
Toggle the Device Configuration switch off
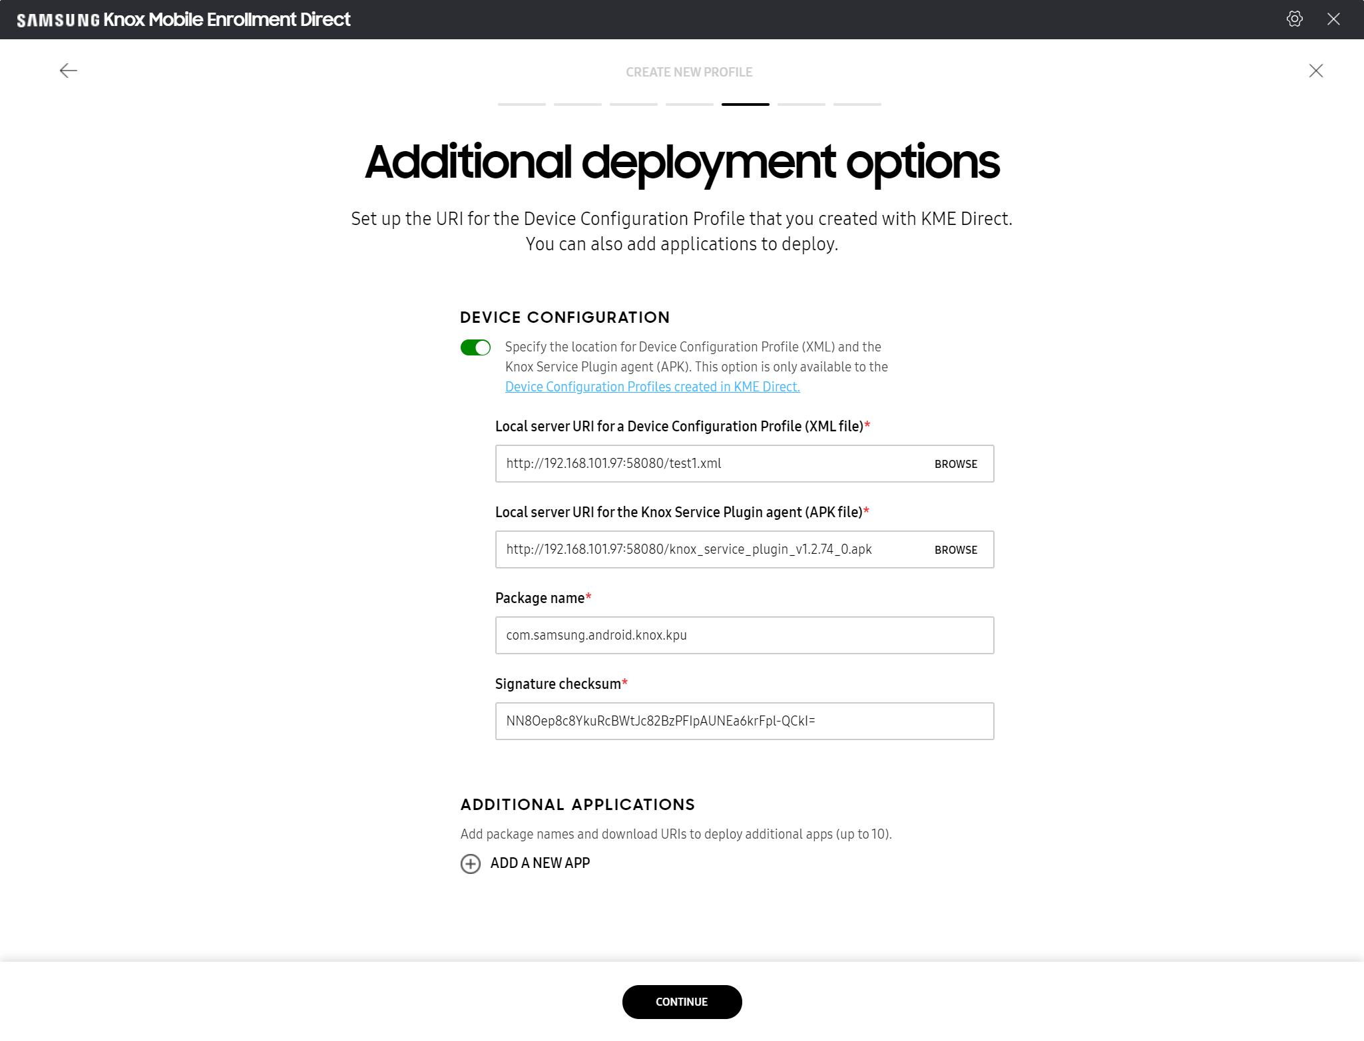click(475, 347)
